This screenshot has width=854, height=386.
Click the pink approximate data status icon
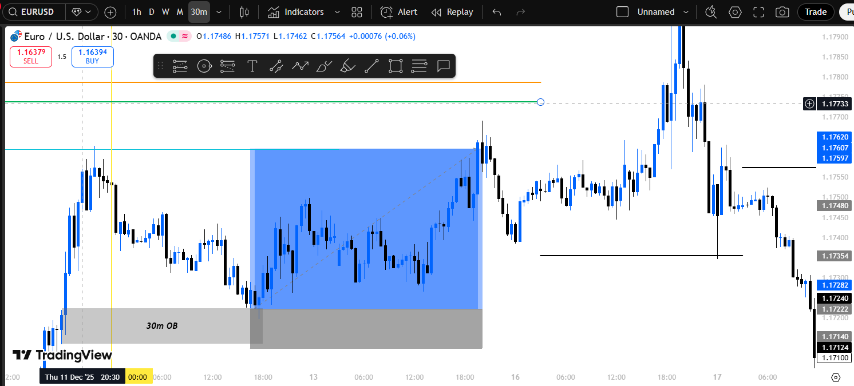(x=185, y=37)
